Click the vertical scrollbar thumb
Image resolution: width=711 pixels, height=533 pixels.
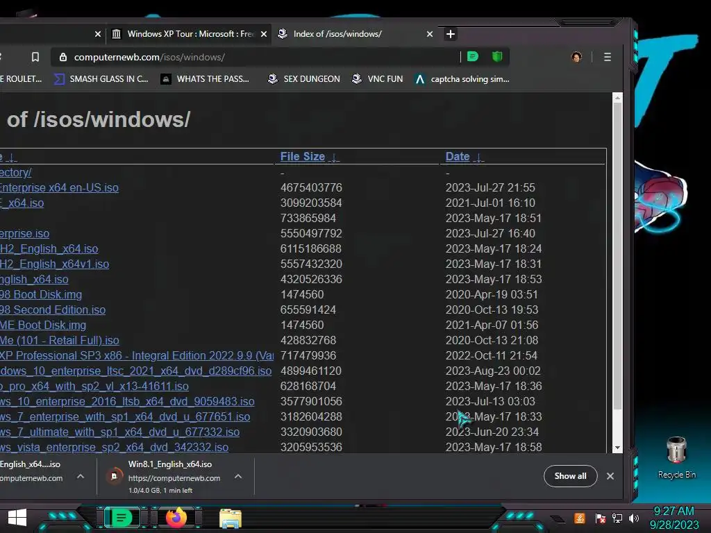click(617, 255)
